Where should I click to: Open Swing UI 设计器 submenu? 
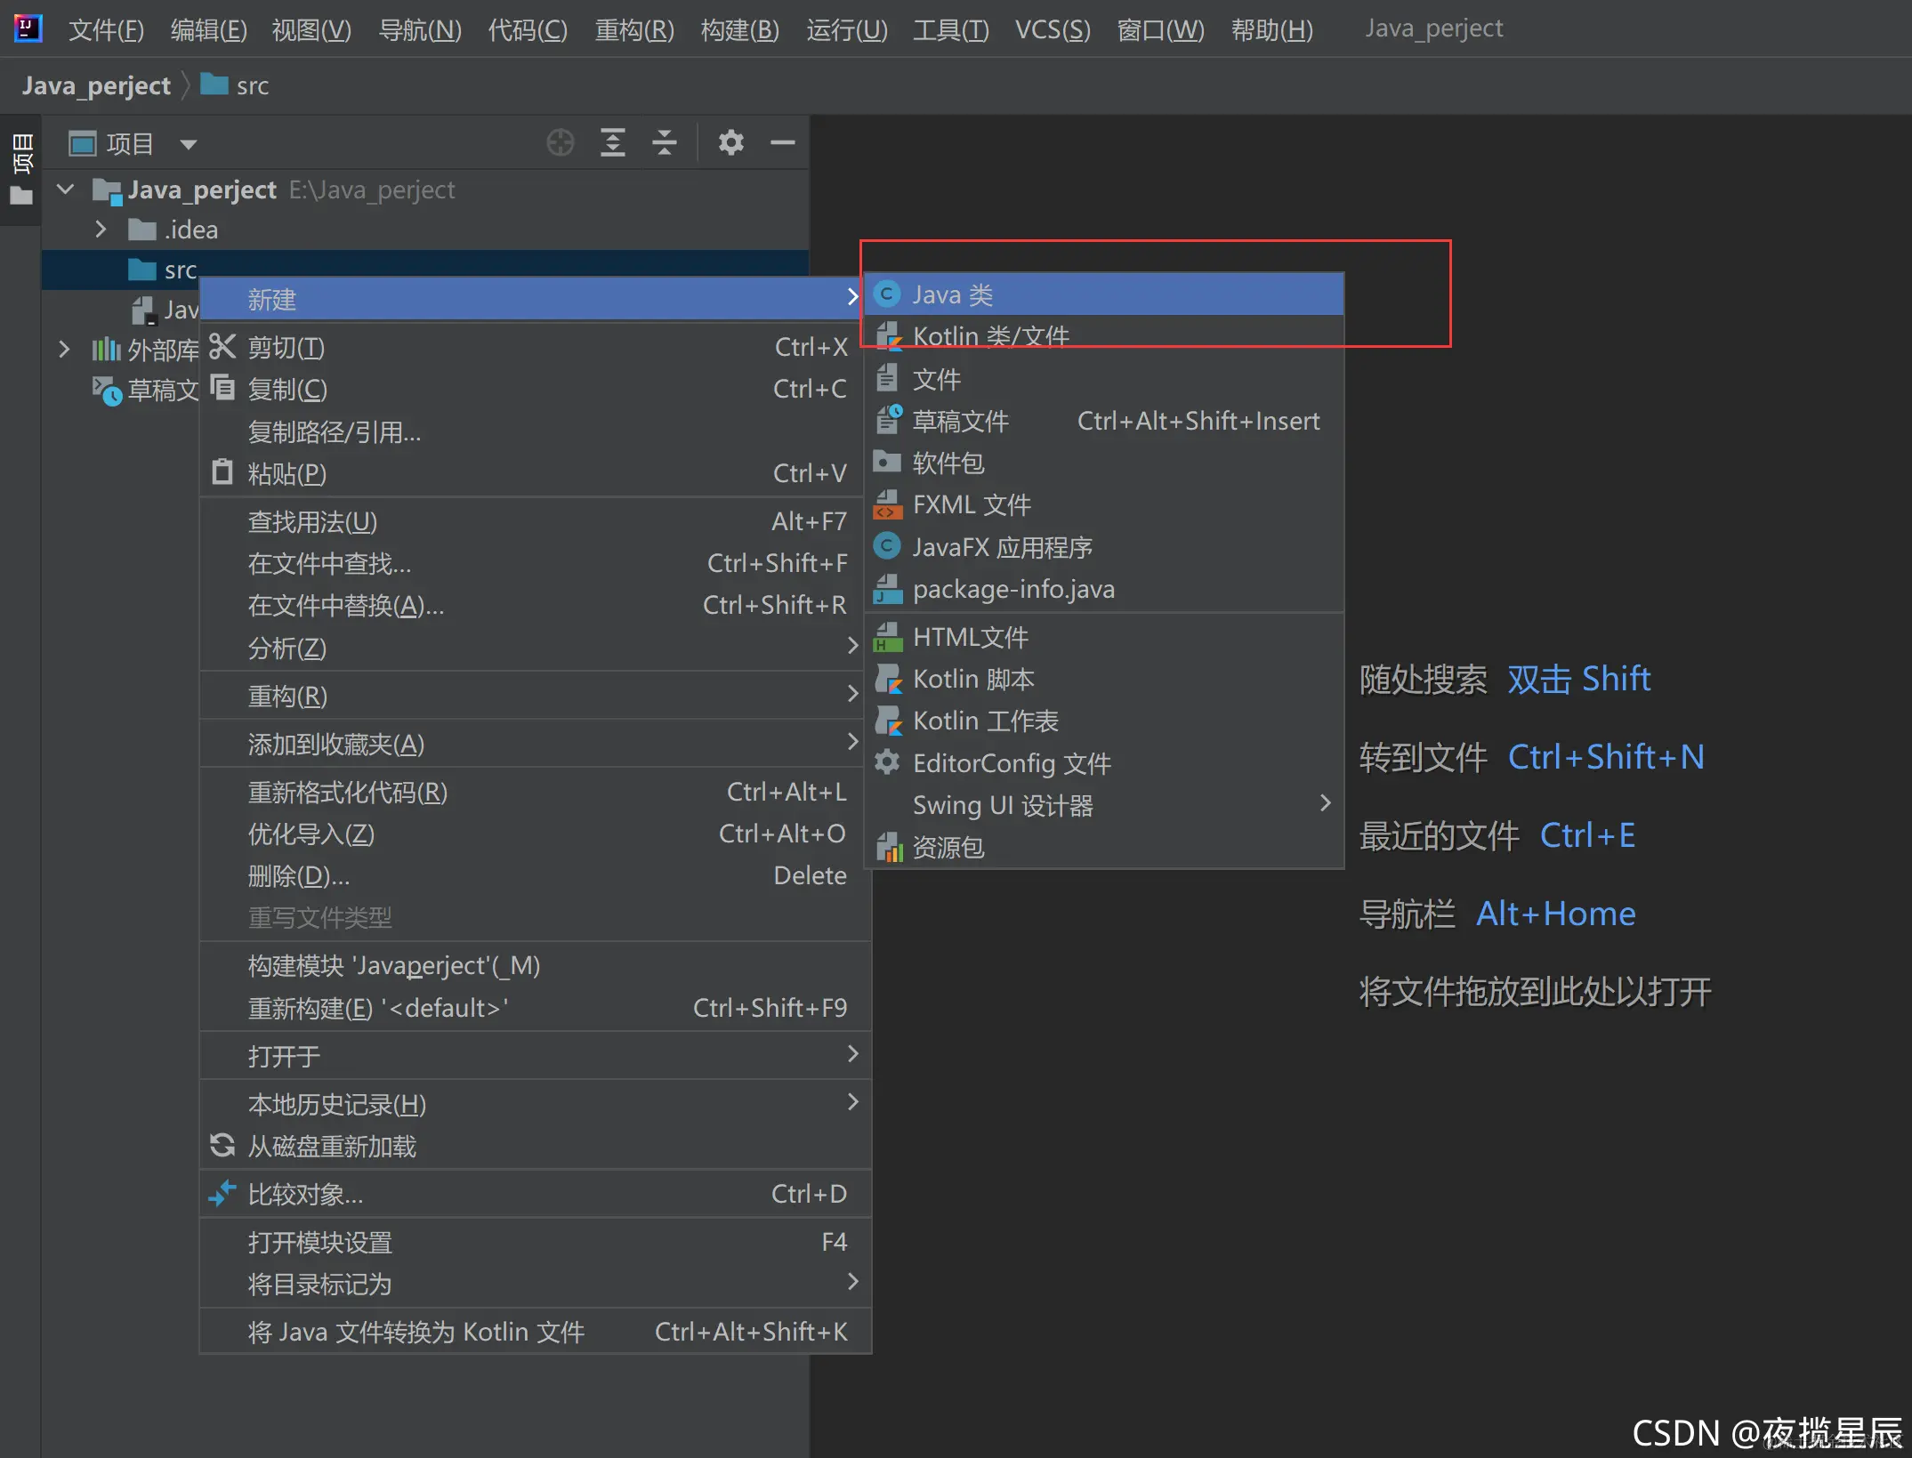(x=1002, y=805)
